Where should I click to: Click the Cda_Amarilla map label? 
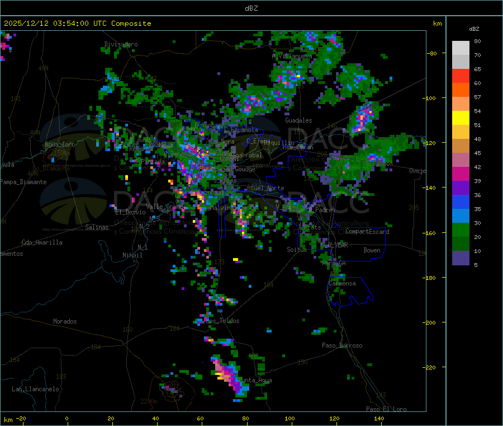[x=42, y=242]
